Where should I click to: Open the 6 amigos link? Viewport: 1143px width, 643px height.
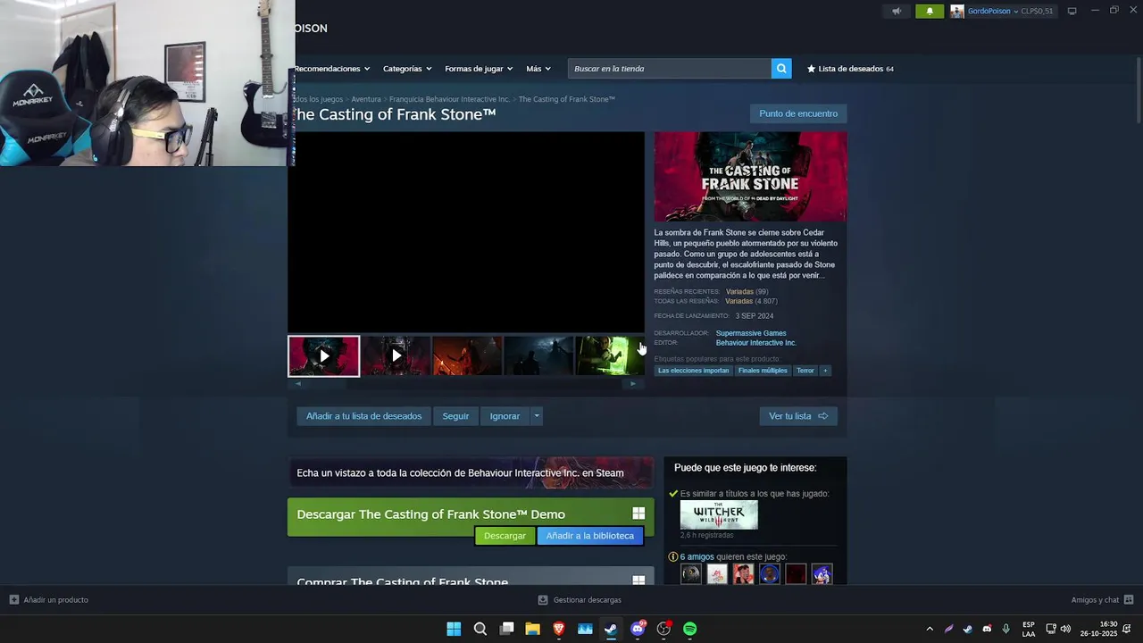point(697,557)
